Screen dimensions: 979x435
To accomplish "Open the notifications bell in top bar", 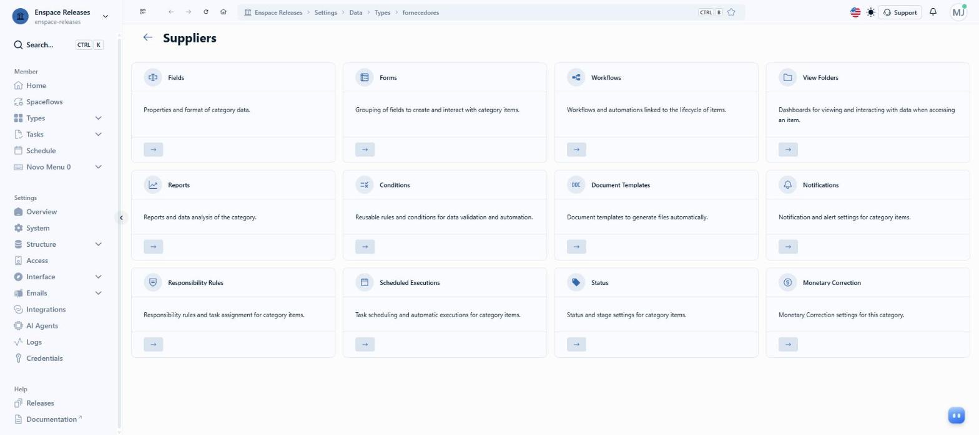I will 933,12.
